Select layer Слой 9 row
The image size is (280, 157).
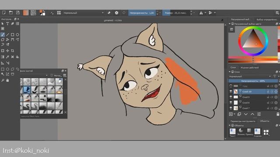point(254,97)
